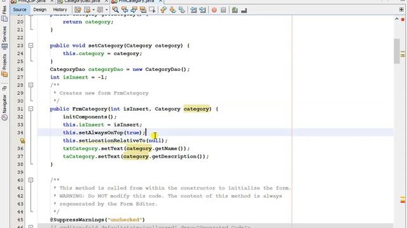The height and width of the screenshot is (228, 407).
Task: Switch to the Design view
Action: pyautogui.click(x=39, y=9)
